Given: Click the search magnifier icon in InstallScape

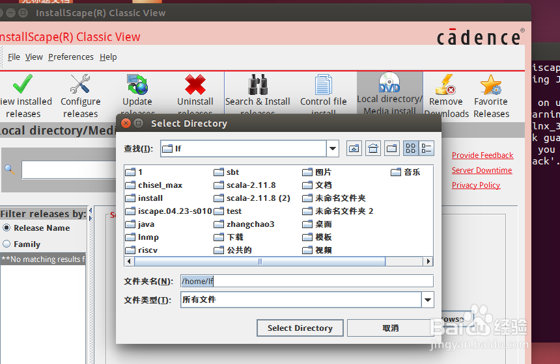Looking at the screenshot, I should [x=10, y=170].
